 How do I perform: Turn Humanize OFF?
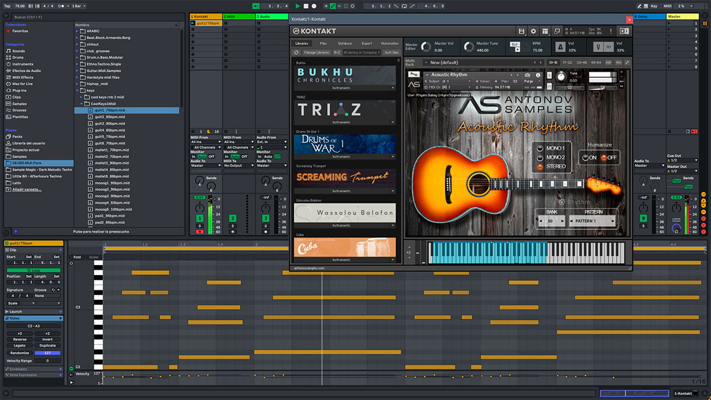point(604,158)
